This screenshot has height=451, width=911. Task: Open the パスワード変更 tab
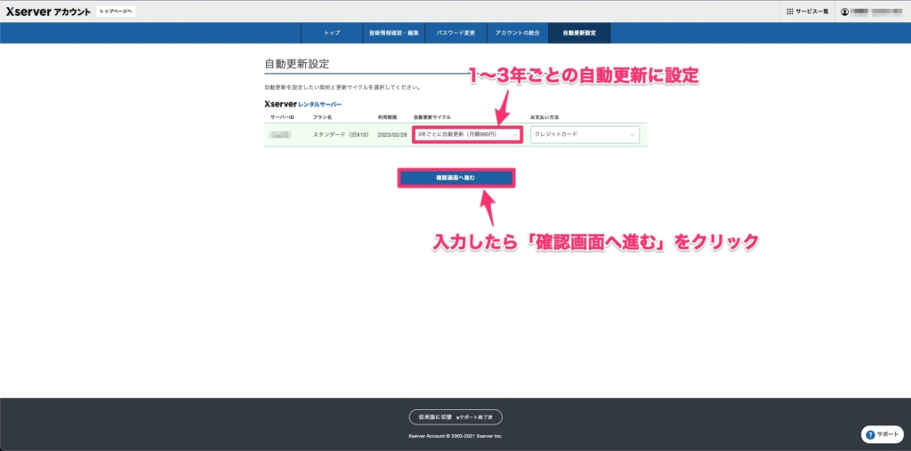pyautogui.click(x=455, y=33)
